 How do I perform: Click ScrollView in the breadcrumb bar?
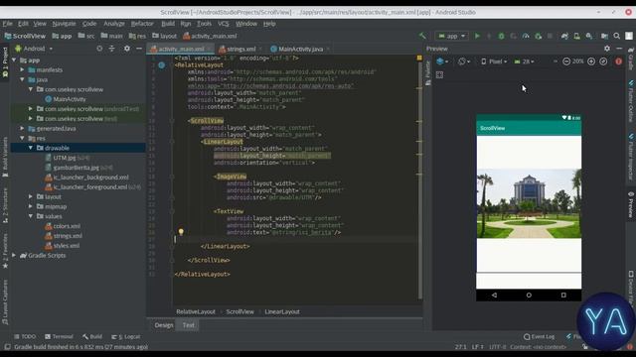tap(239, 311)
